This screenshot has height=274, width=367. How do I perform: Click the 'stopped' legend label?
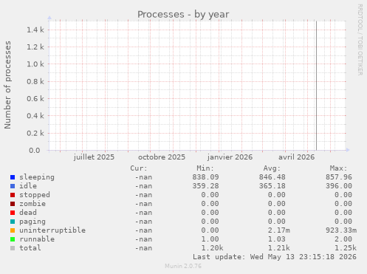pos(35,195)
